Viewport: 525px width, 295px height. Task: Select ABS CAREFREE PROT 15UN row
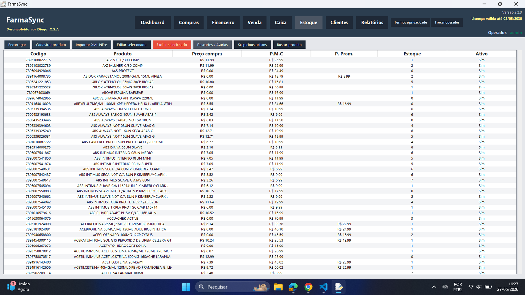tap(260, 142)
